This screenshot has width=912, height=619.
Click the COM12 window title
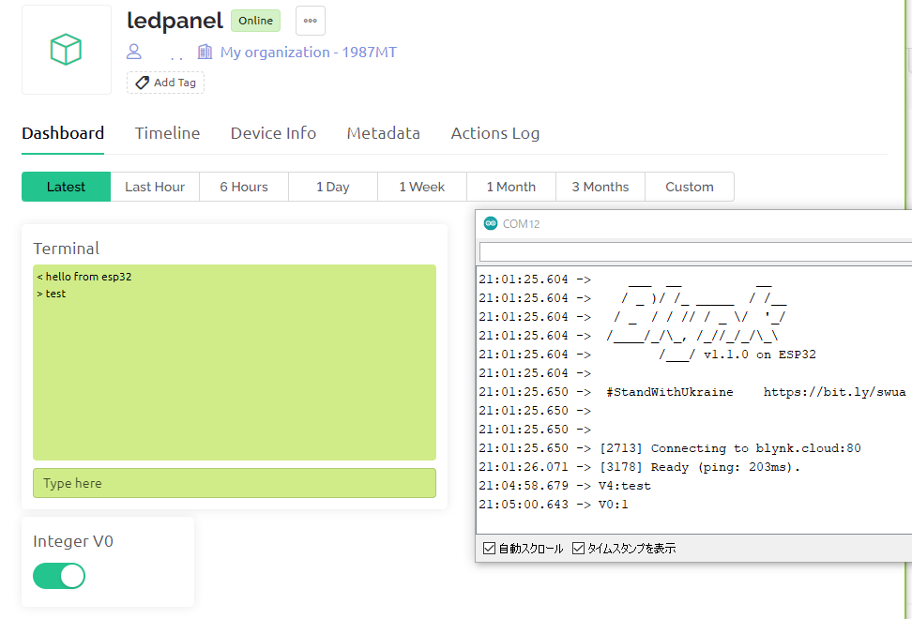[521, 224]
